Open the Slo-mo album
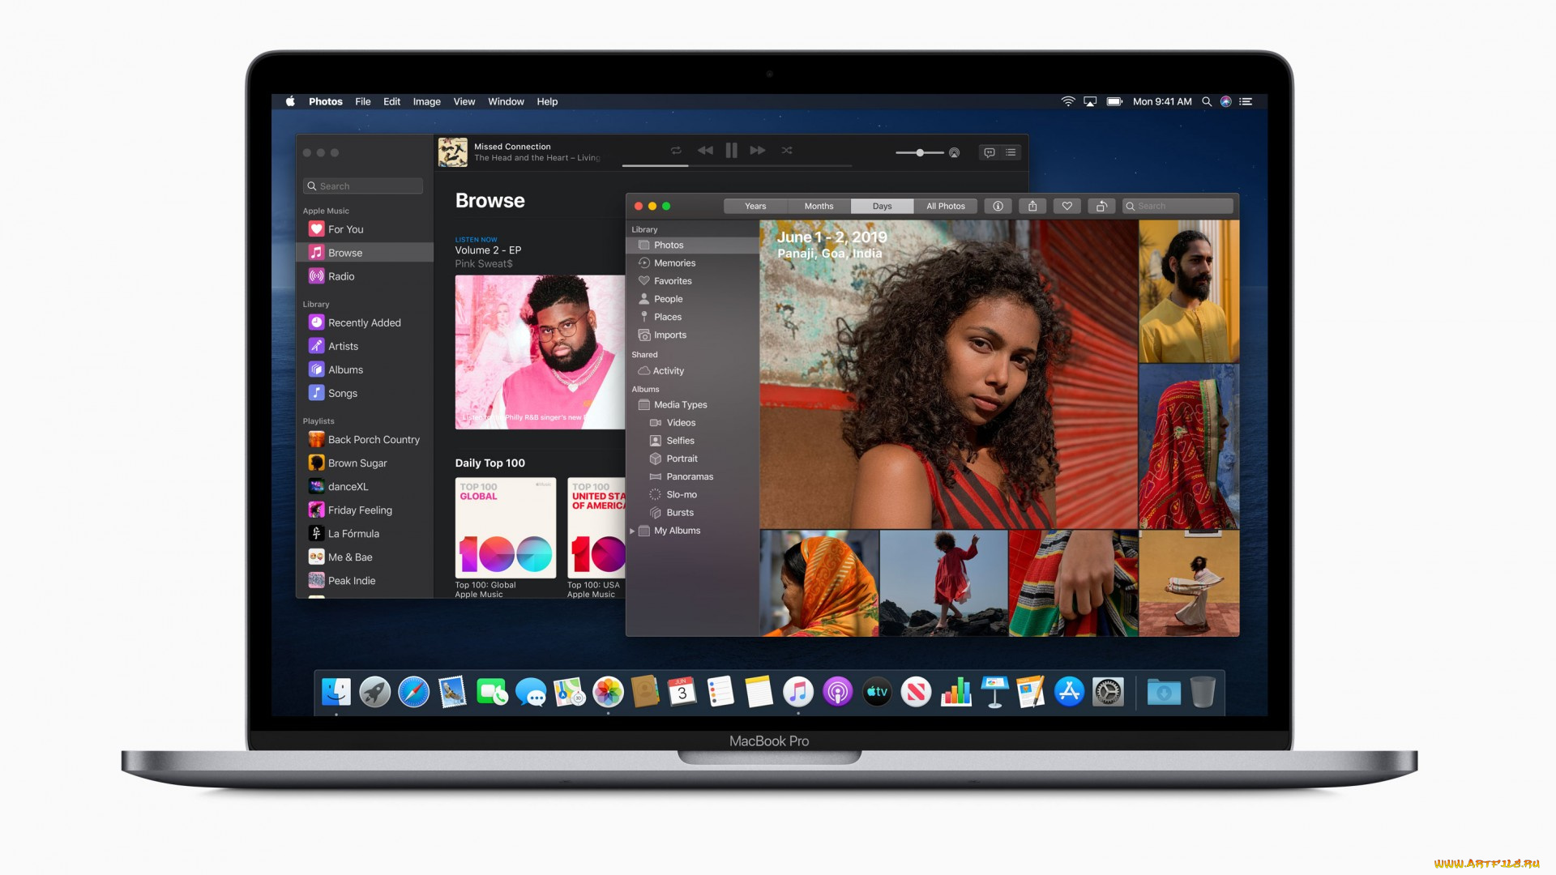 click(682, 494)
